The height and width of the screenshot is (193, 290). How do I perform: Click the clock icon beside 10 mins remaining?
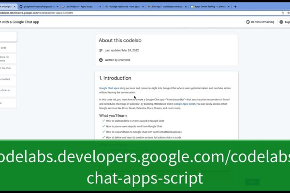click(248, 22)
